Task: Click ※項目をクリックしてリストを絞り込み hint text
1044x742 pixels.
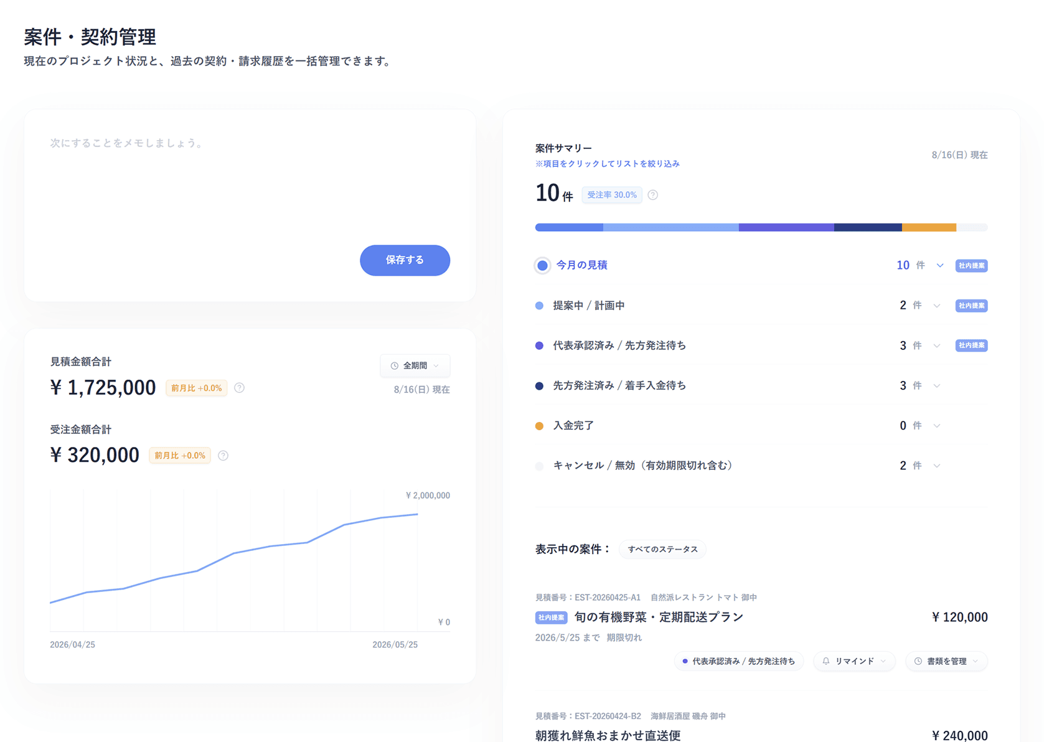Action: (x=608, y=164)
